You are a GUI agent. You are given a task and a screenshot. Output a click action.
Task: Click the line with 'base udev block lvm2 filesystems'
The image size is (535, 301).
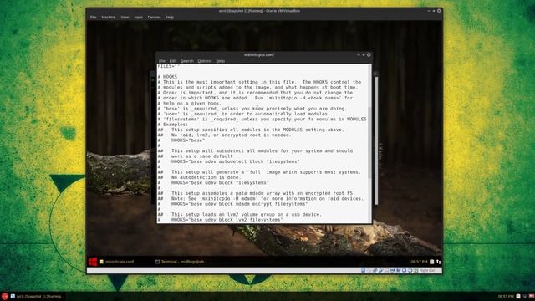click(227, 220)
